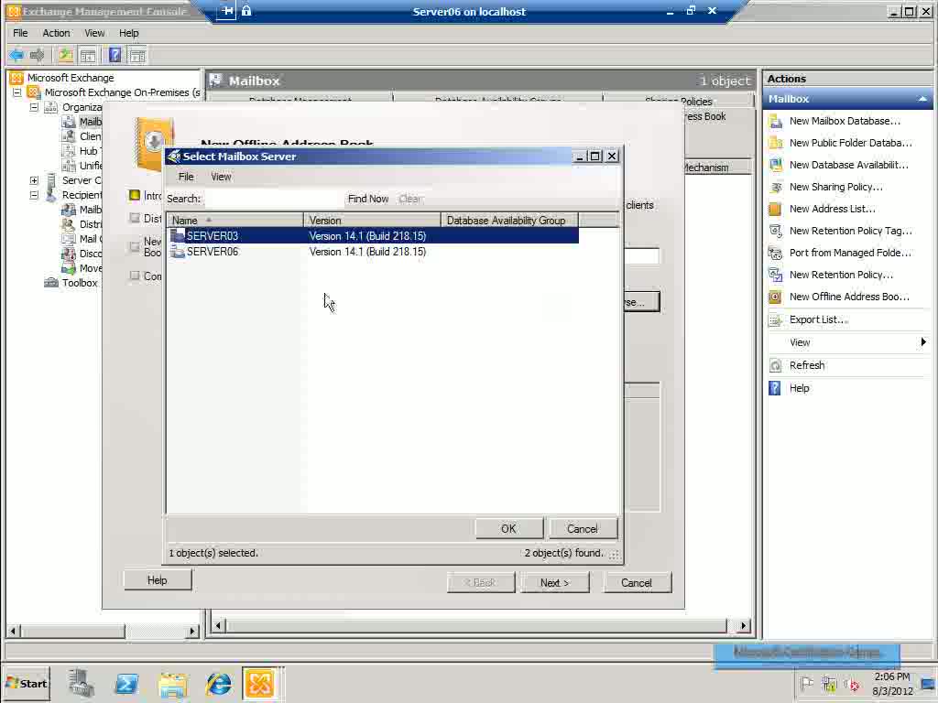This screenshot has width=938, height=703.
Task: Click the pin icon in remote session bar
Action: (x=226, y=11)
